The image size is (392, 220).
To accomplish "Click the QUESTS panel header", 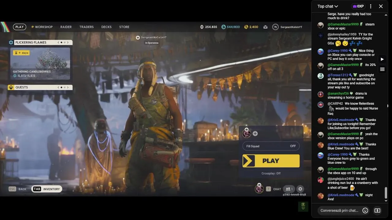I will tap(40, 87).
